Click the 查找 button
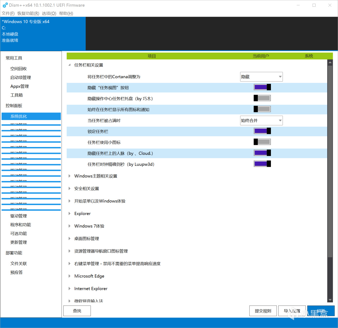The width and height of the screenshot is (338, 328). pos(77,311)
